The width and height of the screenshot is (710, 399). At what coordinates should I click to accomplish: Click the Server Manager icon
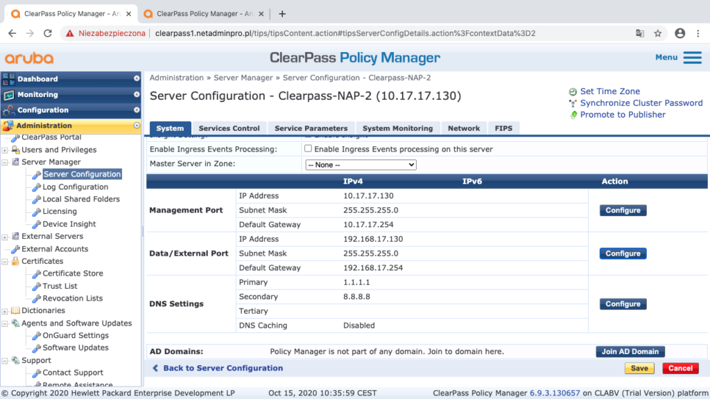[x=15, y=162]
